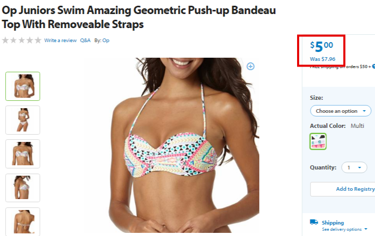Select the first front-view thumbnail

point(23,86)
